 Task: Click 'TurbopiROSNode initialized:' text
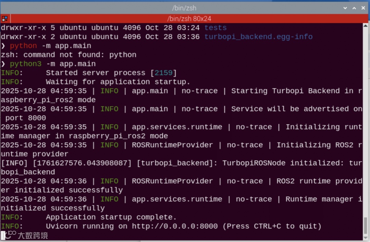[283, 163]
